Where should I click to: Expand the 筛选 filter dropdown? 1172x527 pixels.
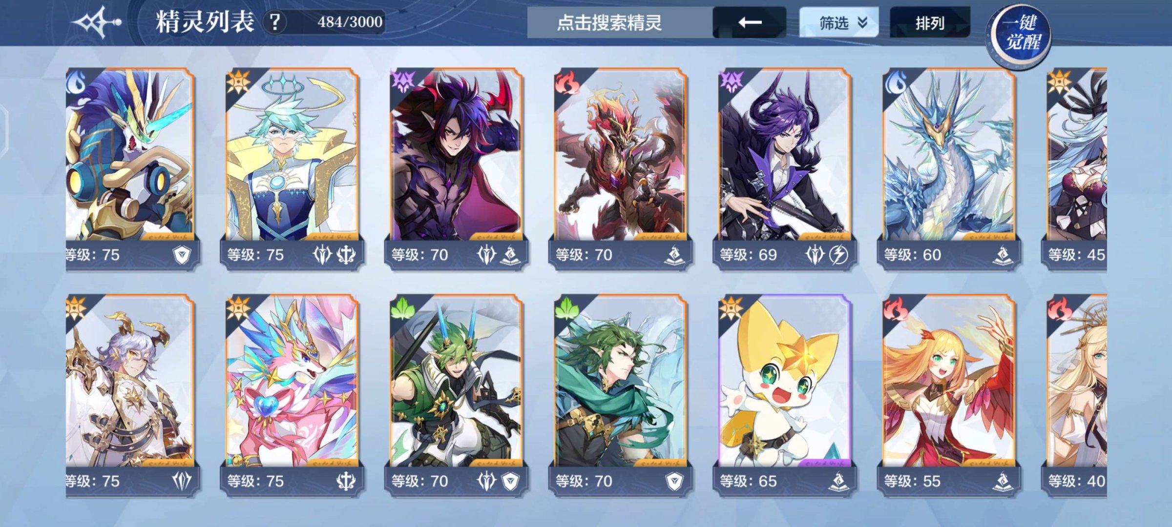pyautogui.click(x=838, y=22)
